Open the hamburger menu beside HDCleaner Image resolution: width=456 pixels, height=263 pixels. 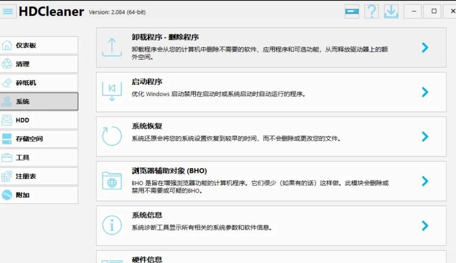coord(8,12)
